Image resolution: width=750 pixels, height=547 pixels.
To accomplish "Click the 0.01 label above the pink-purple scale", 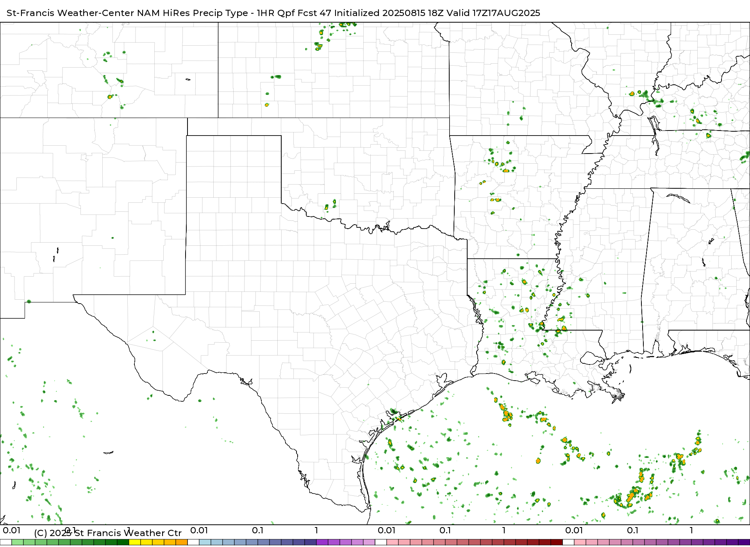I will (x=574, y=530).
